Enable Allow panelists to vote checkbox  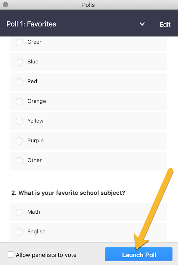pyautogui.click(x=11, y=255)
